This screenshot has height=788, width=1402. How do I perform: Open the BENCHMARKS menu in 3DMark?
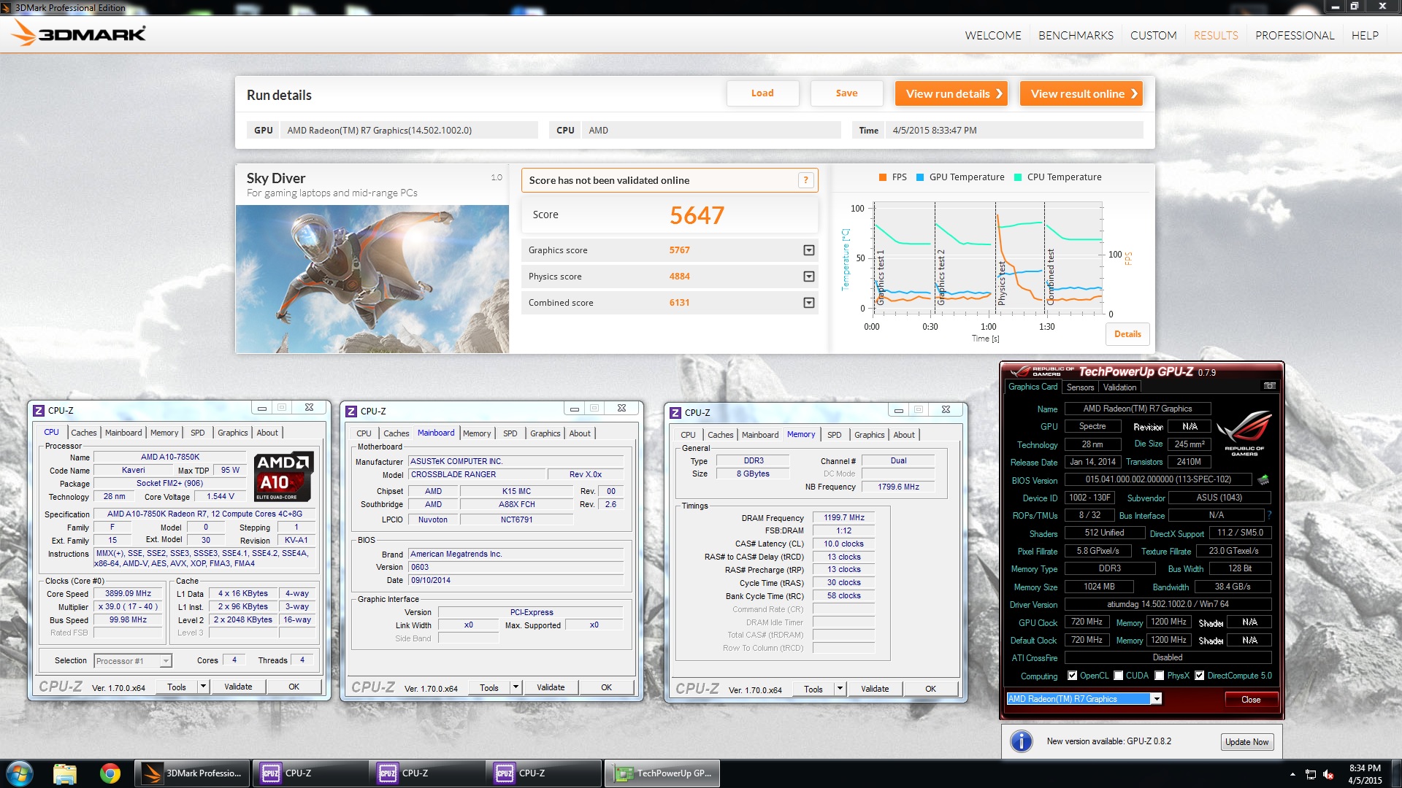(1076, 35)
